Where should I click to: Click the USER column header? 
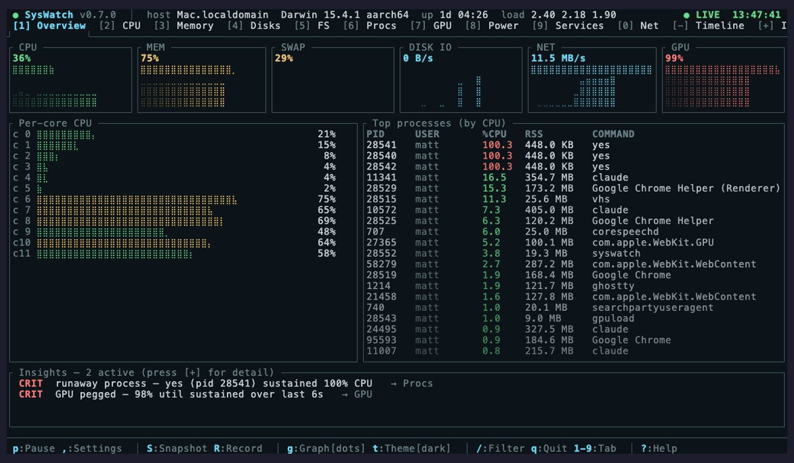pos(427,134)
